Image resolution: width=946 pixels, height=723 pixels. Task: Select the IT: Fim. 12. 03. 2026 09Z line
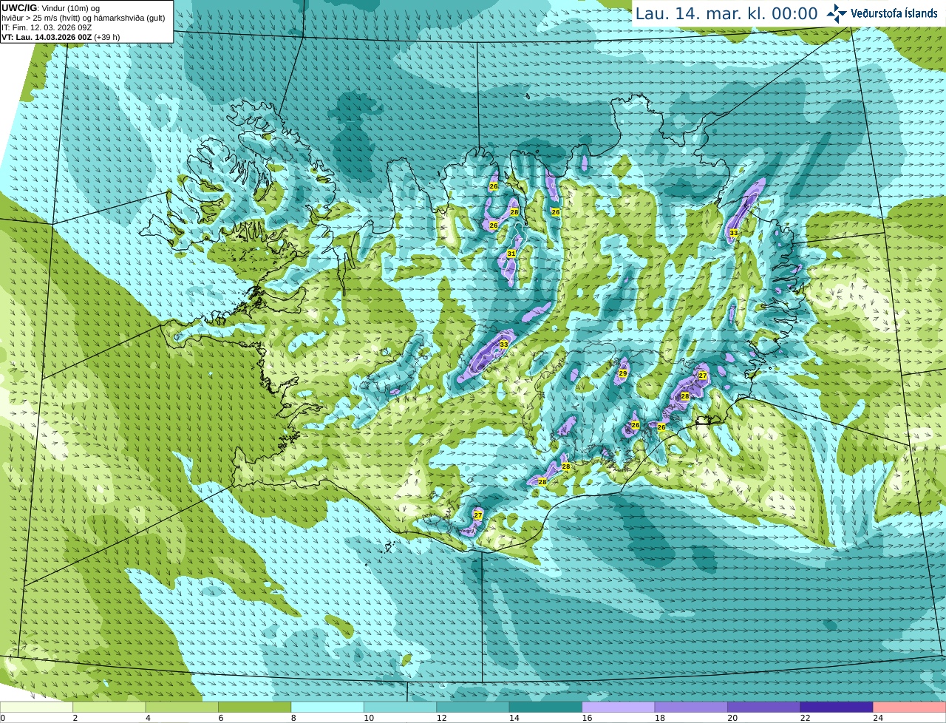pos(47,27)
